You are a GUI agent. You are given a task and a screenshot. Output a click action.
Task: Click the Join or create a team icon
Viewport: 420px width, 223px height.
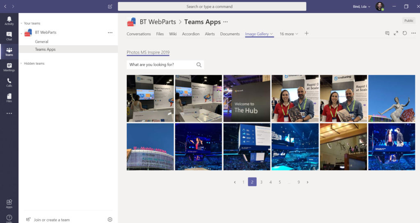(28, 220)
